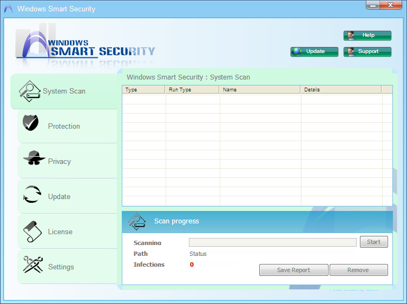407x304 pixels.
Task: Switch to the Protection section
Action: (x=67, y=127)
